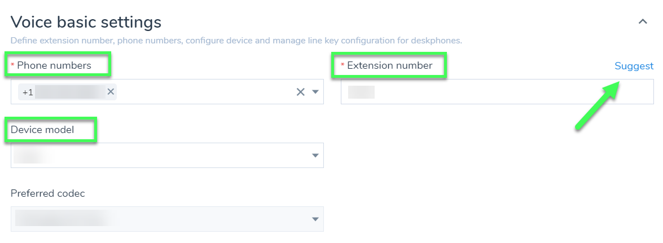
Task: Open the Phone numbers dropdown arrow
Action: (x=315, y=92)
